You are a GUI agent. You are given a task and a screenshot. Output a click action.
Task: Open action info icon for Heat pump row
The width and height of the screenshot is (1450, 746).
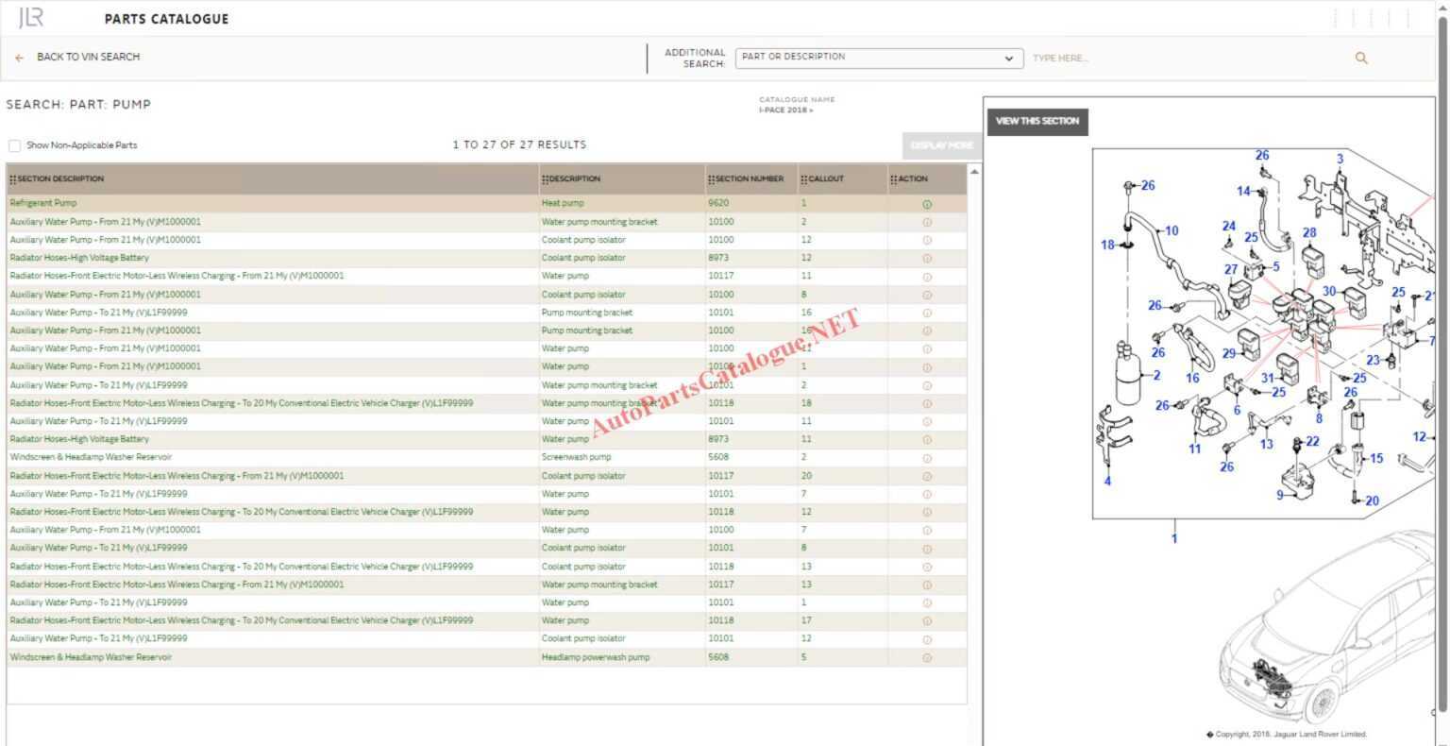click(926, 204)
